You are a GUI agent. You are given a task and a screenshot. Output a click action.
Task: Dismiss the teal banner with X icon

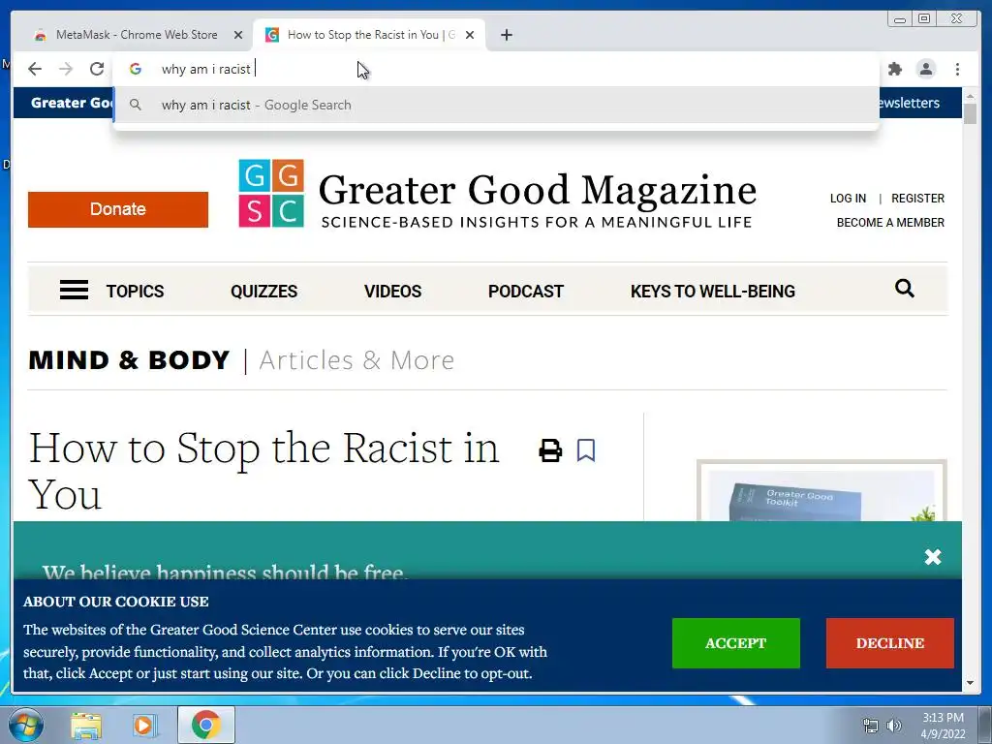point(933,557)
